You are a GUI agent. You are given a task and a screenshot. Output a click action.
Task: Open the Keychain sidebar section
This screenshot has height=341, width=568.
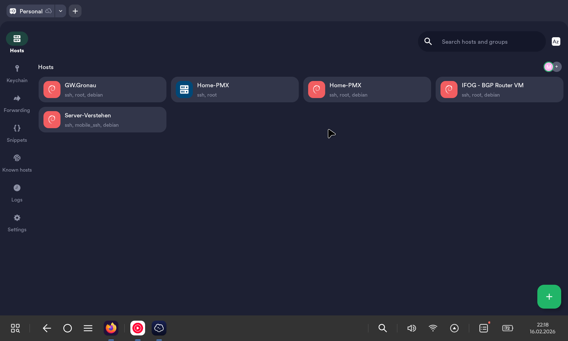tap(17, 73)
